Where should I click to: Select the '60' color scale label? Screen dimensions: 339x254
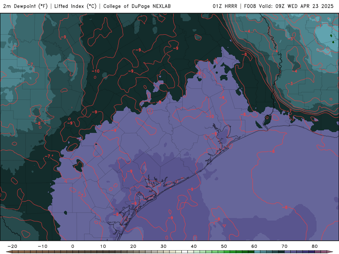(254, 246)
